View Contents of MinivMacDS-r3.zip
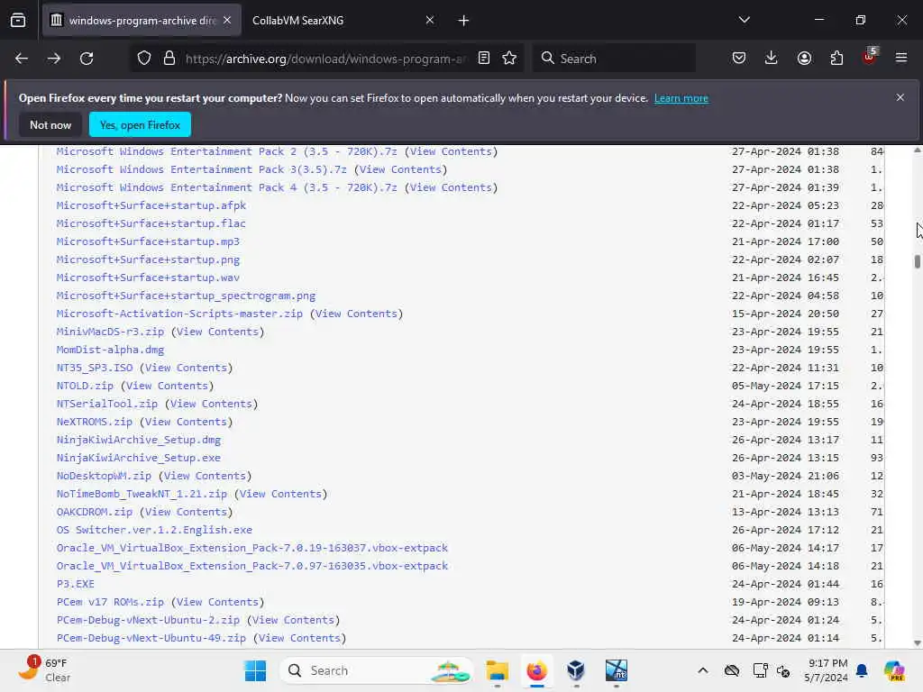 coord(218,332)
